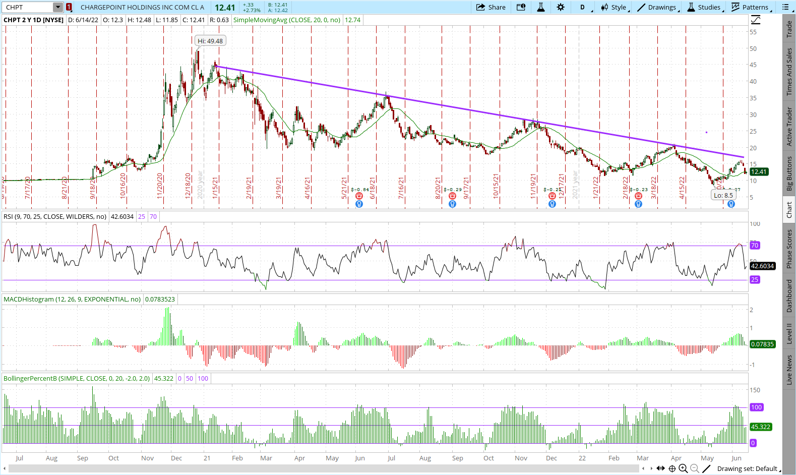
Task: Expand the CHPT symbol dropdown arrow
Action: point(58,7)
